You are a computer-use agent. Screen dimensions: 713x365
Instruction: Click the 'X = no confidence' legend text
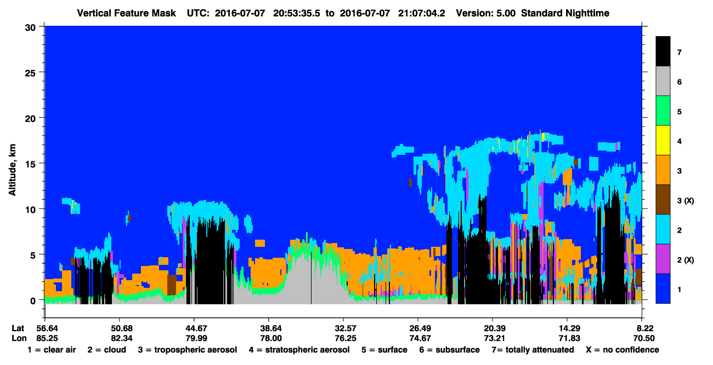click(623, 350)
